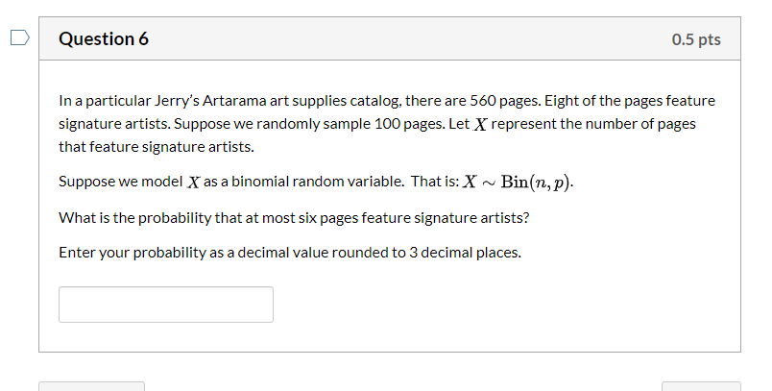Click the probability answer input box

[x=166, y=305]
